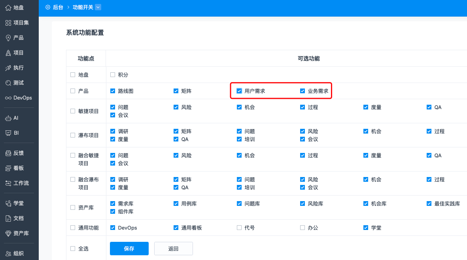467x260 pixels.
Task: Open the 资产库 diamond icon
Action: tap(8, 233)
